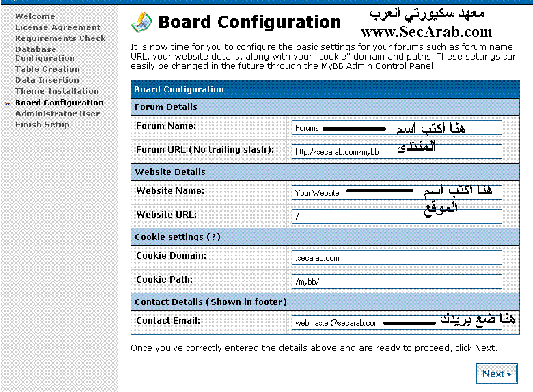Click the www.SecArab.com text at top
Viewport: 533px width, 392px height.
point(426,32)
